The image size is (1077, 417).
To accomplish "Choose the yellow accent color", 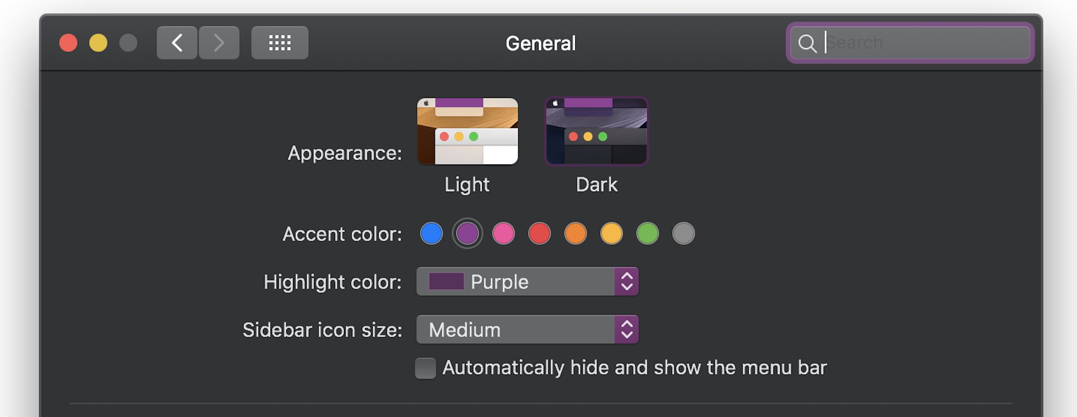I will click(x=612, y=233).
